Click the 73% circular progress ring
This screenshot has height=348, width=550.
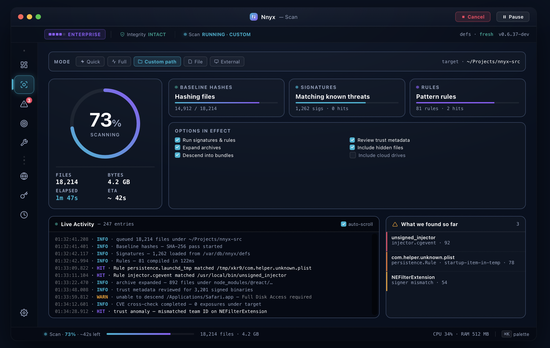click(105, 123)
